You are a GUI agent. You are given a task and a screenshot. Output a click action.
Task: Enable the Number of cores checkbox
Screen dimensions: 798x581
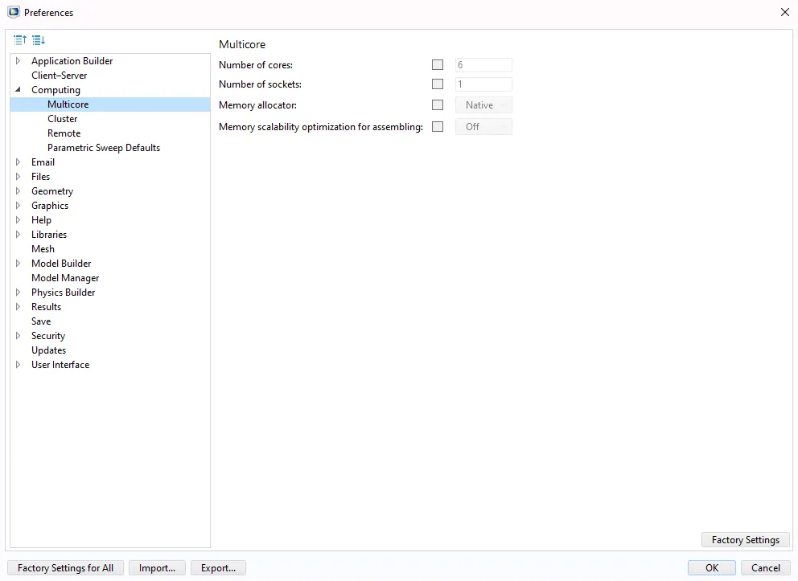coord(438,65)
